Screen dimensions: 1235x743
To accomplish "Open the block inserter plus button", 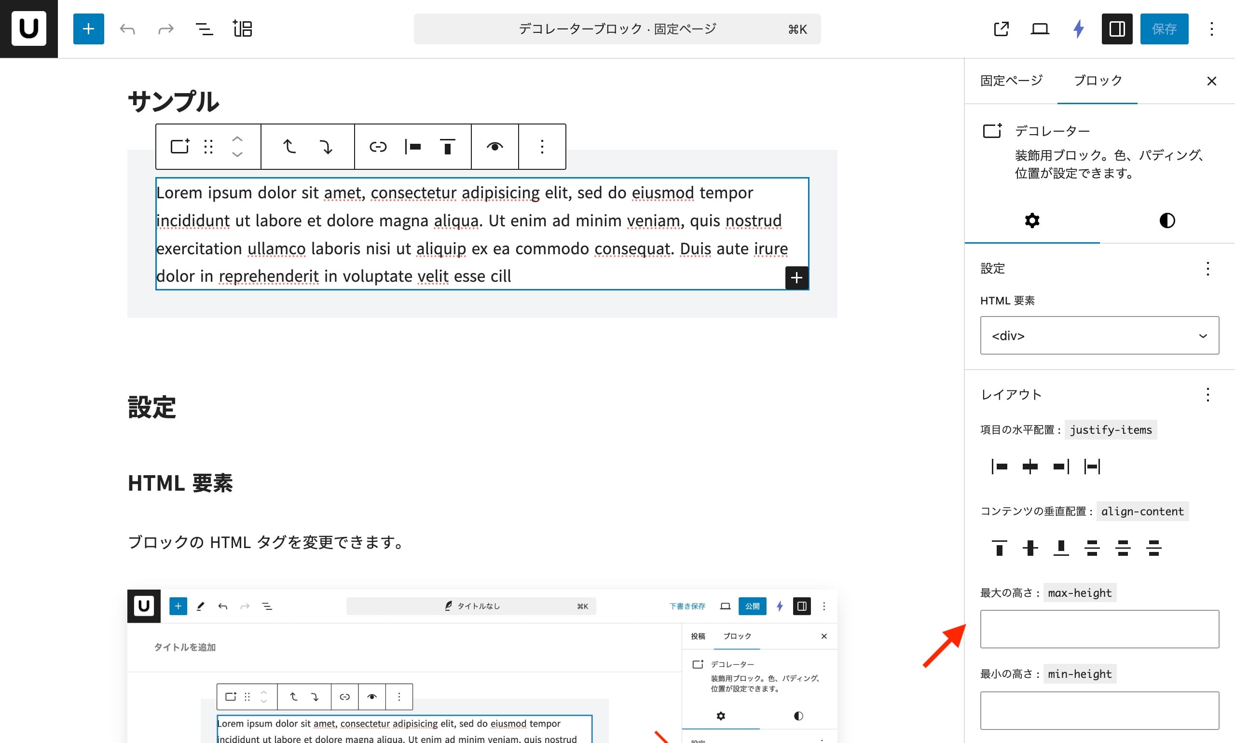I will [89, 28].
